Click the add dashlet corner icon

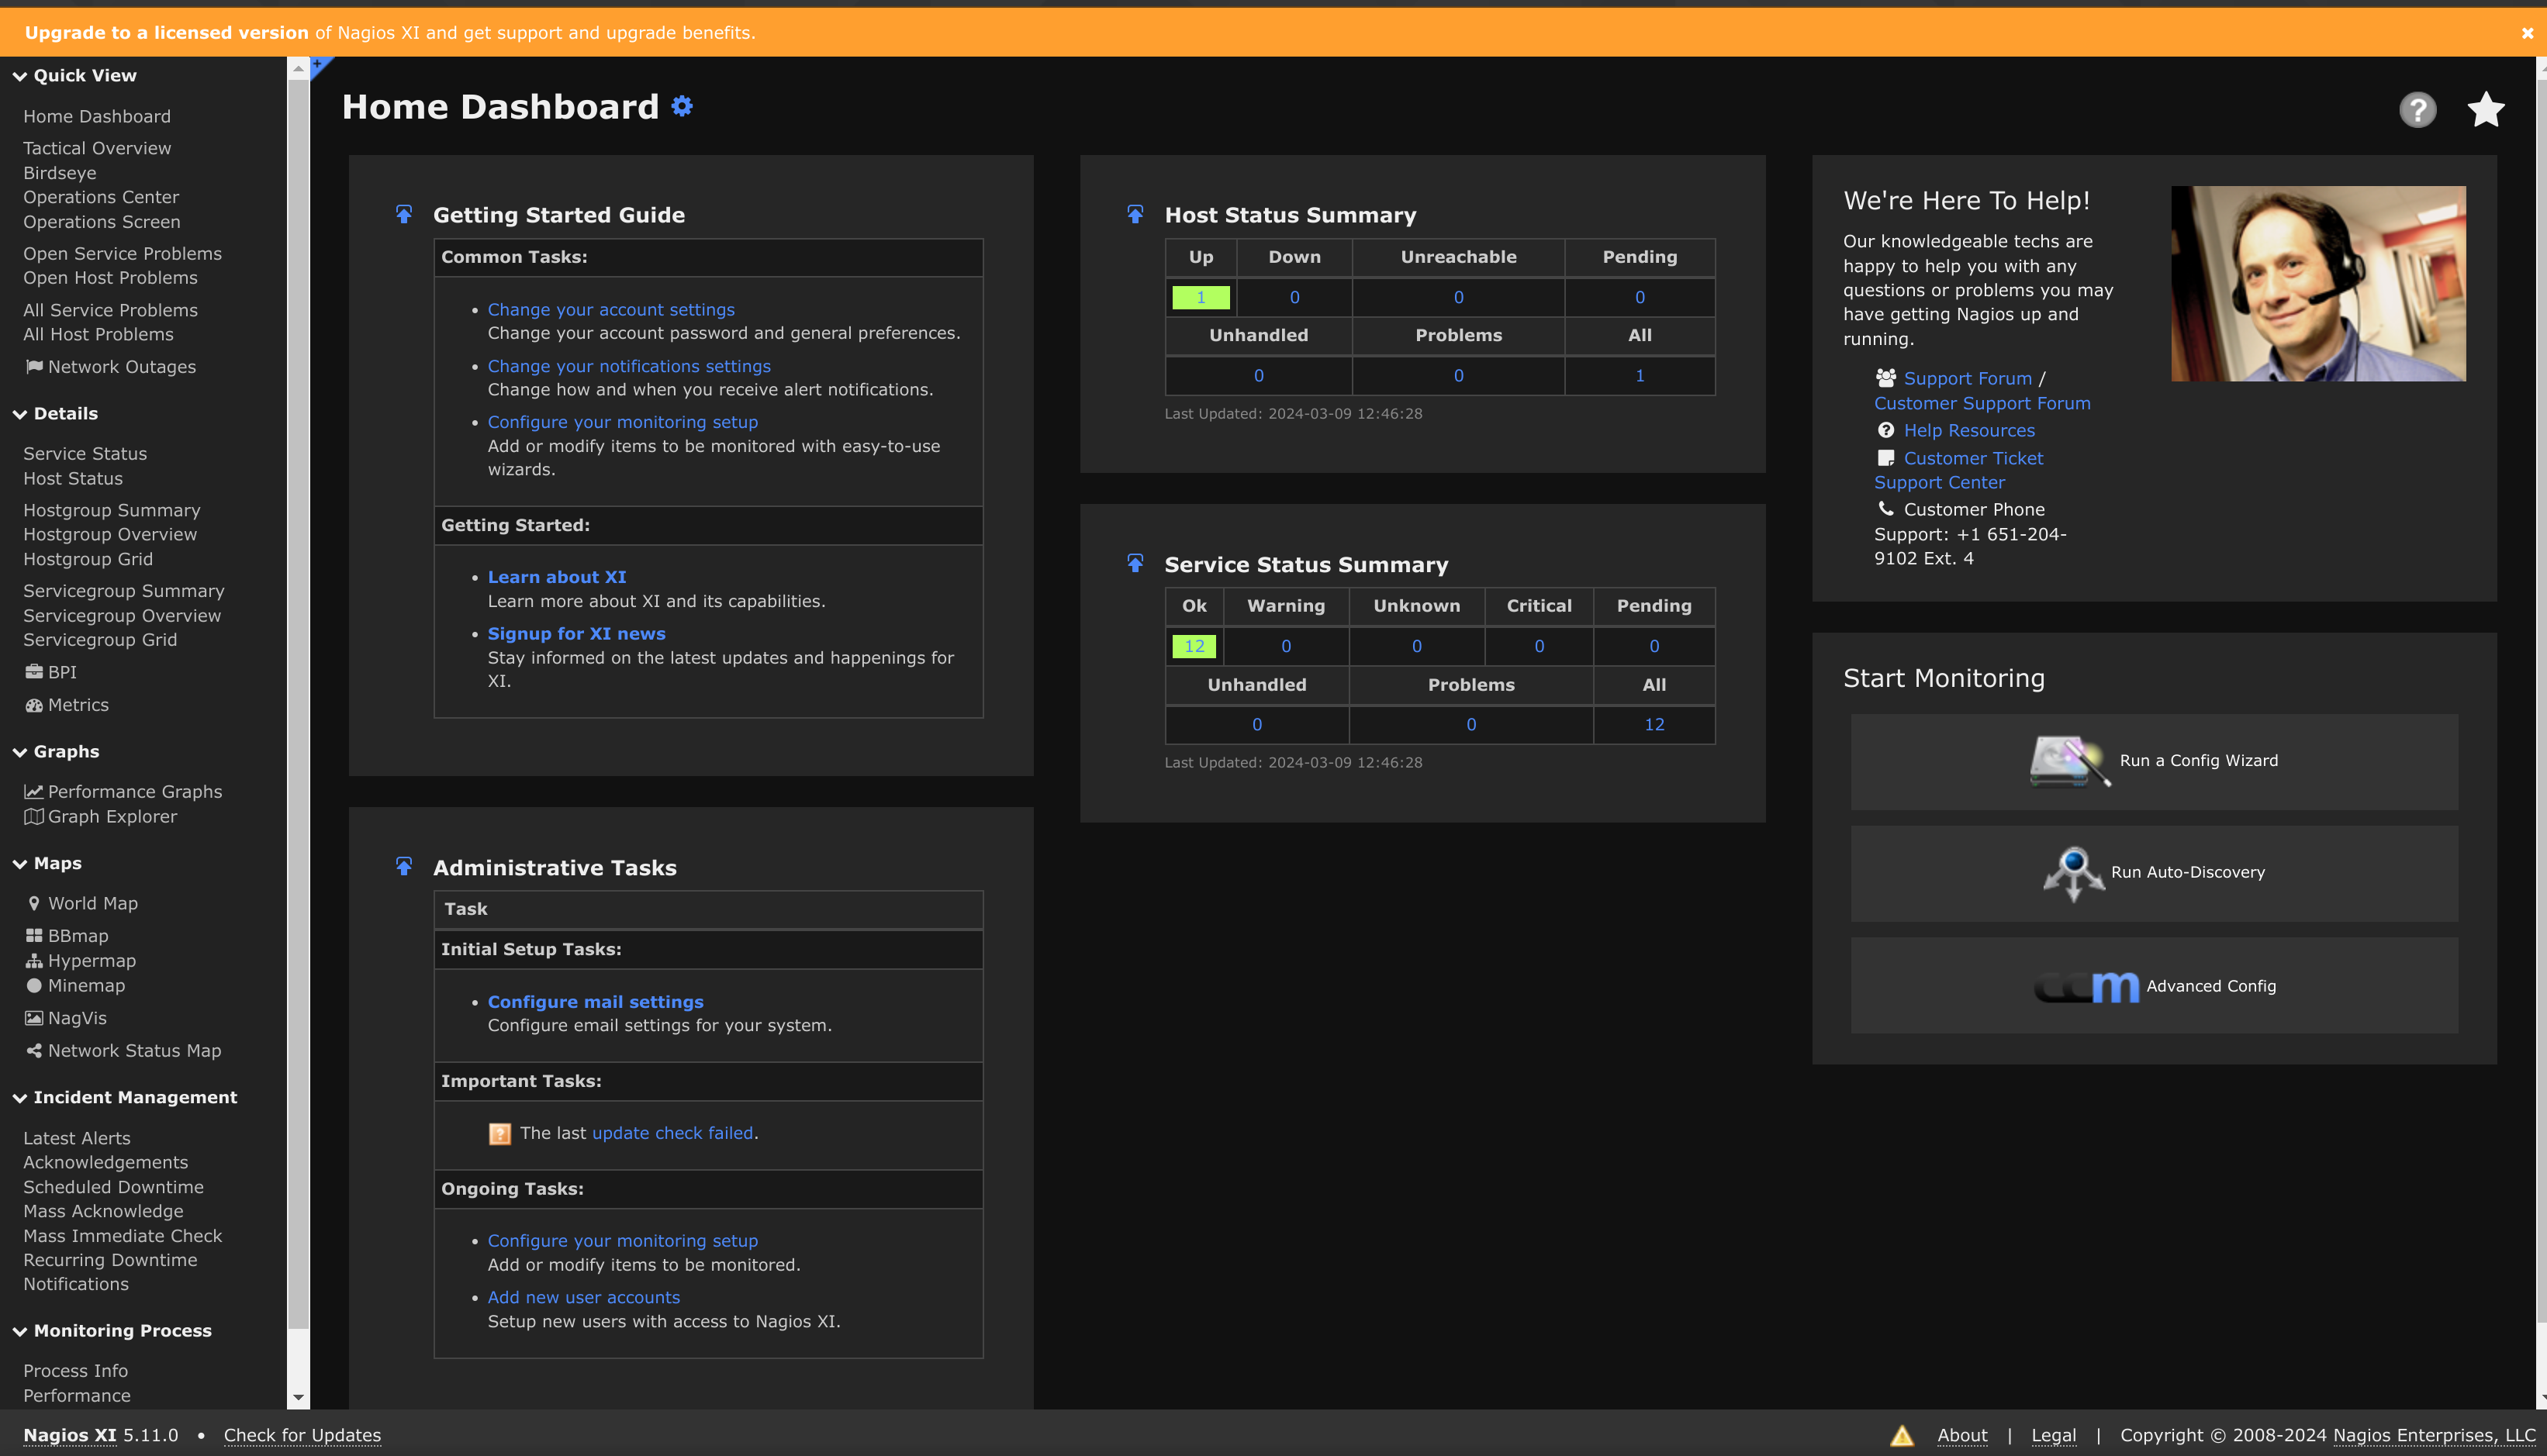point(320,66)
